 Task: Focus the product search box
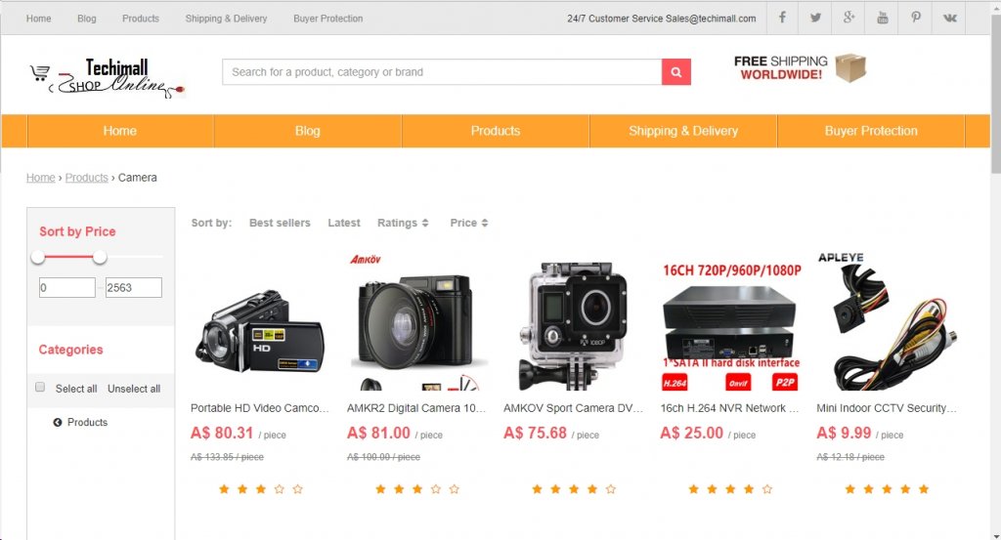point(442,72)
